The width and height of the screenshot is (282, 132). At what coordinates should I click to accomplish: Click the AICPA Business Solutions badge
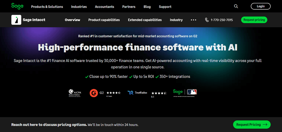75,93
